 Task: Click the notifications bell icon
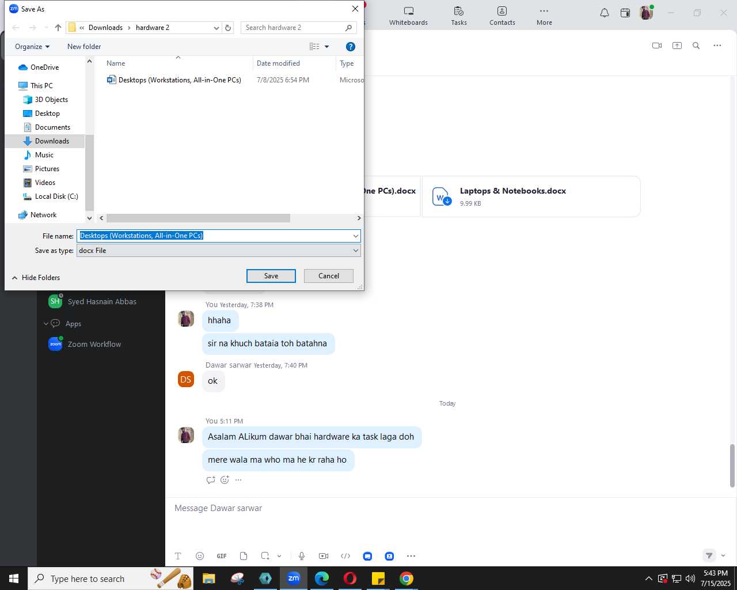[605, 13]
